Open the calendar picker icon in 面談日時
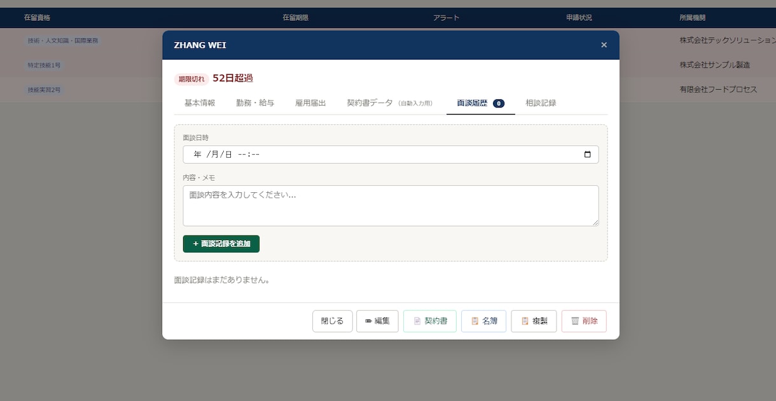The height and width of the screenshot is (401, 776). coord(587,155)
